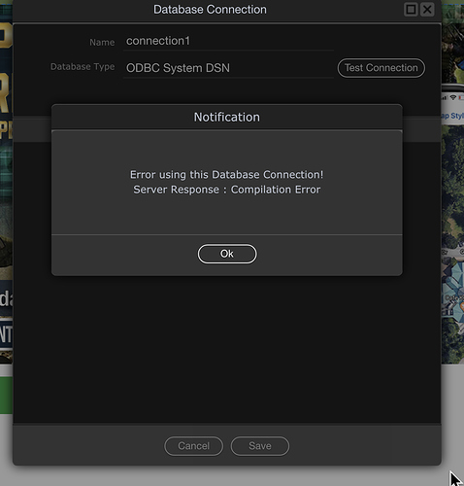464x486 pixels.
Task: Click the 'Server Response : Compilation Error' line
Action: coord(227,190)
